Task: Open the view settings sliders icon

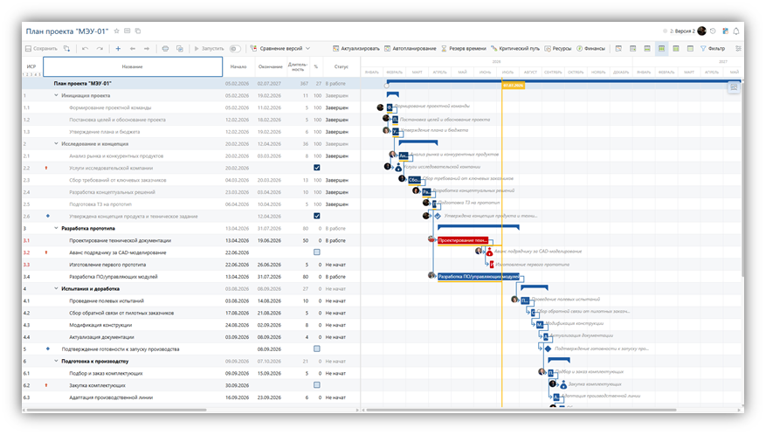Action: (738, 48)
